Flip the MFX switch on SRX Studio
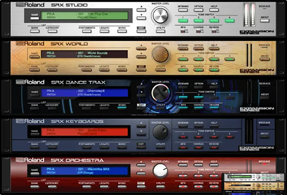Image resolution: width=287 pixels, height=195 pixels. [183, 31]
